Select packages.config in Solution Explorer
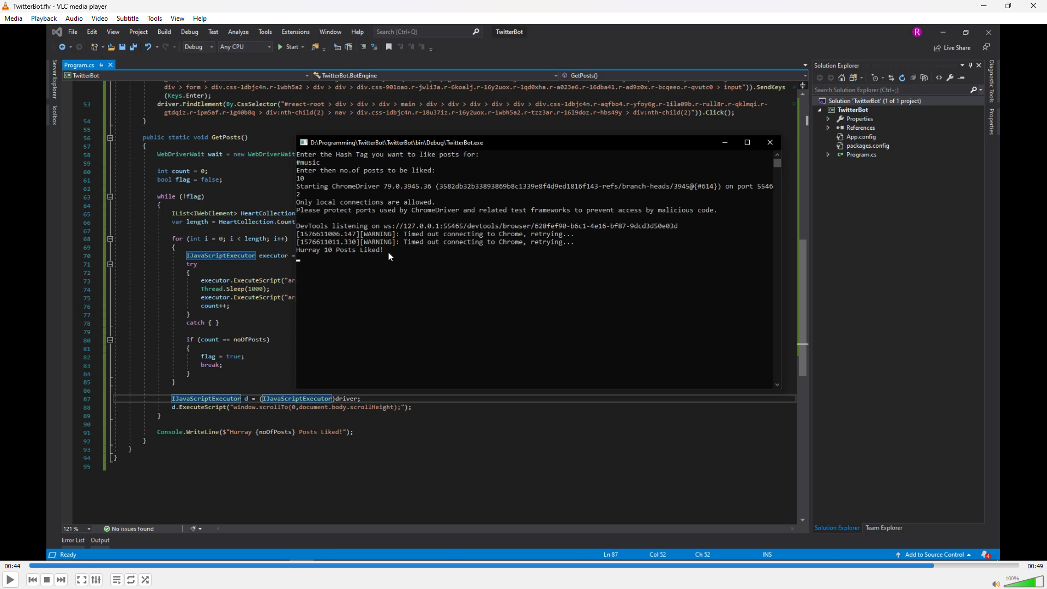 pos(867,146)
